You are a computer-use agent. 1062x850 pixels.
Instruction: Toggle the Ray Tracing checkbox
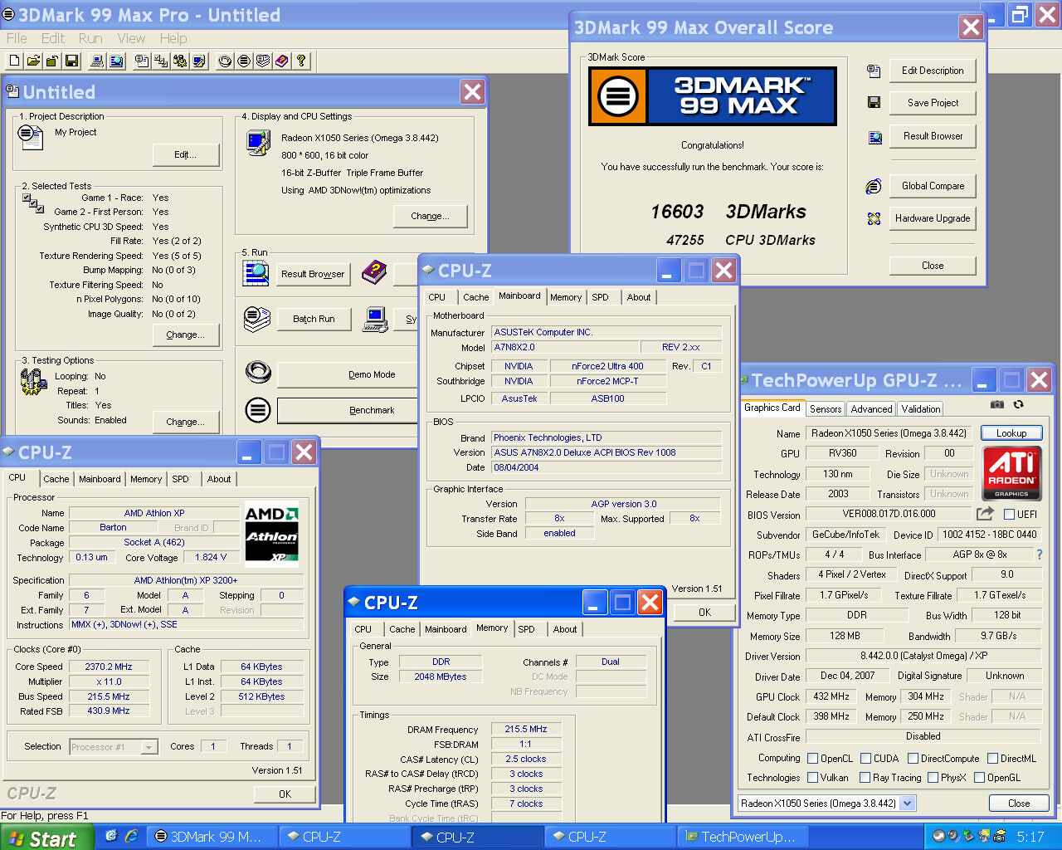[865, 778]
